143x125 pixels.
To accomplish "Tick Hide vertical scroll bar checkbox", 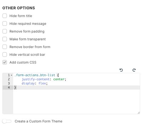I will coord(5,55).
